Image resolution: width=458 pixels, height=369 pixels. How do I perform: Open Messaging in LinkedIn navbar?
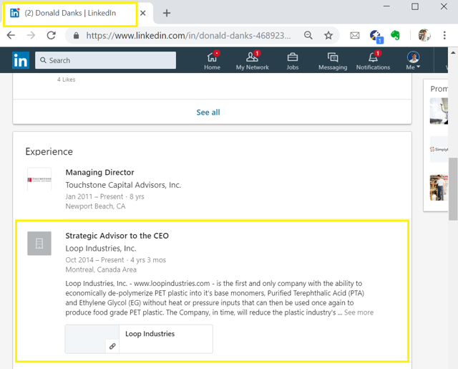coord(333,61)
